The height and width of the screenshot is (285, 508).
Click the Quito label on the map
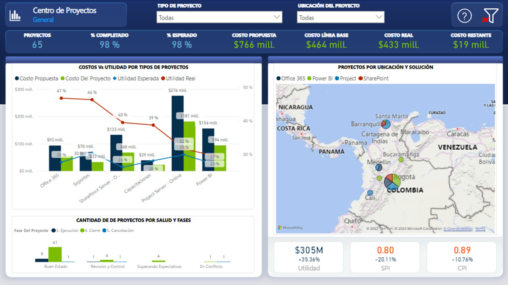(352, 221)
